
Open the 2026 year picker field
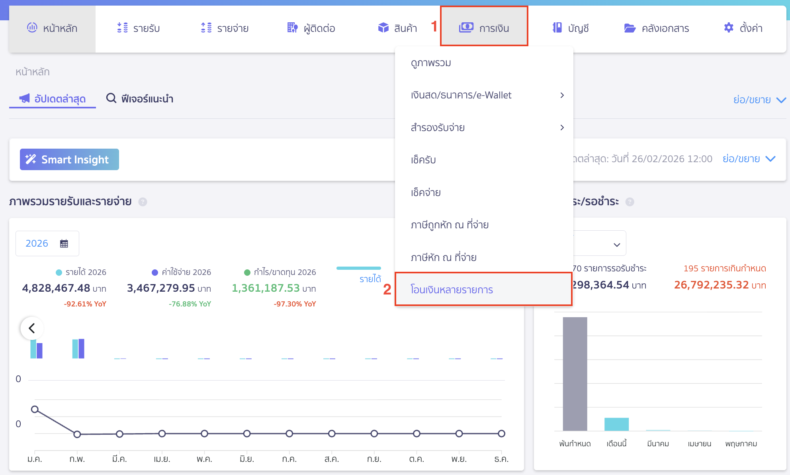[47, 243]
